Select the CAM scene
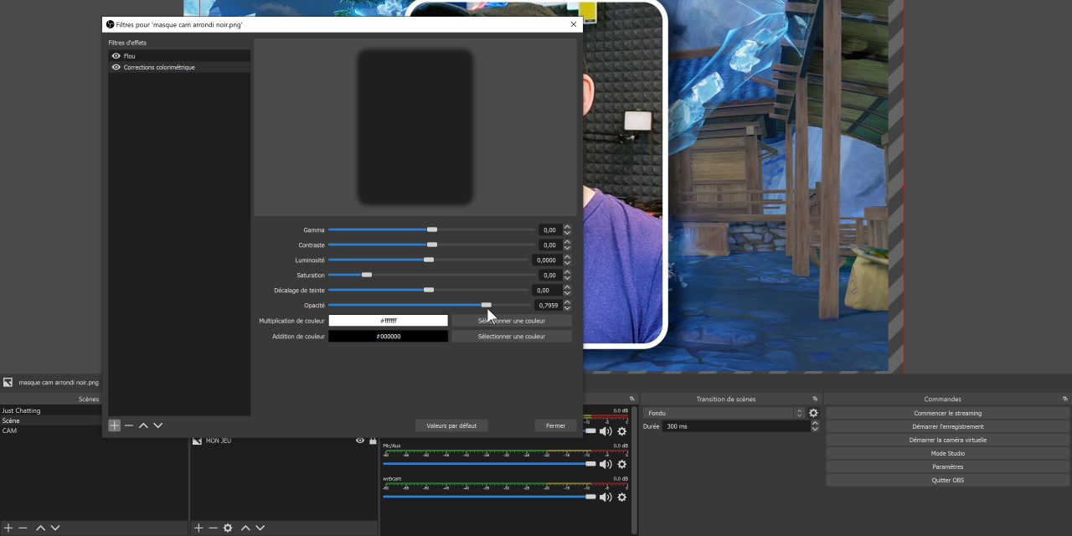The height and width of the screenshot is (536, 1072). [x=9, y=430]
